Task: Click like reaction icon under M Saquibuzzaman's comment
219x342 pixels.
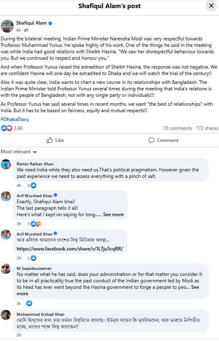Action: 29,303
